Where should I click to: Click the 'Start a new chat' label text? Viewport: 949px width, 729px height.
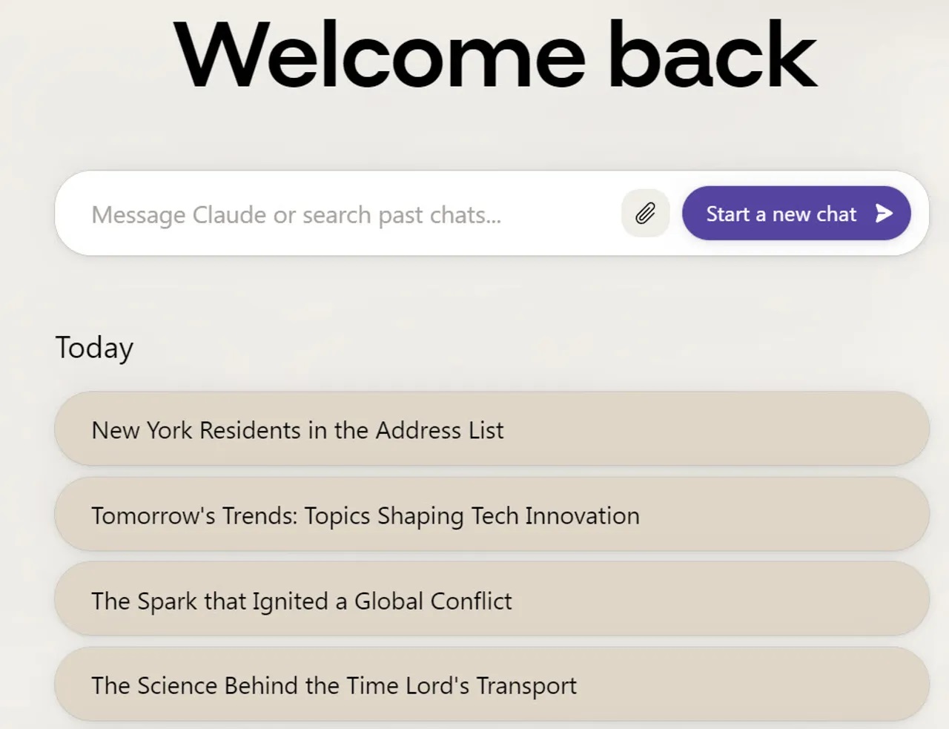781,214
